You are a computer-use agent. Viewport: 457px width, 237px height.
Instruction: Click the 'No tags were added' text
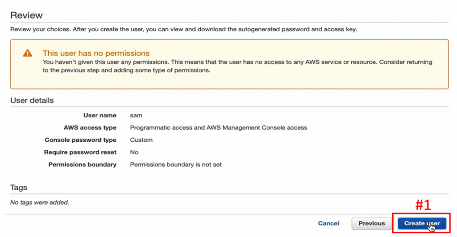click(x=40, y=203)
